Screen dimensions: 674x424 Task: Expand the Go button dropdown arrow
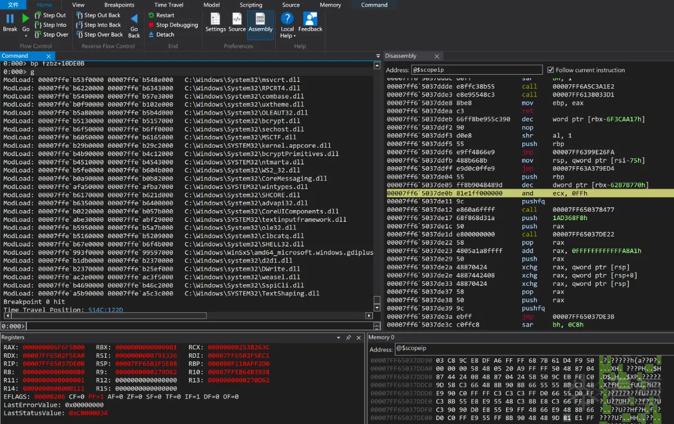pyautogui.click(x=26, y=36)
